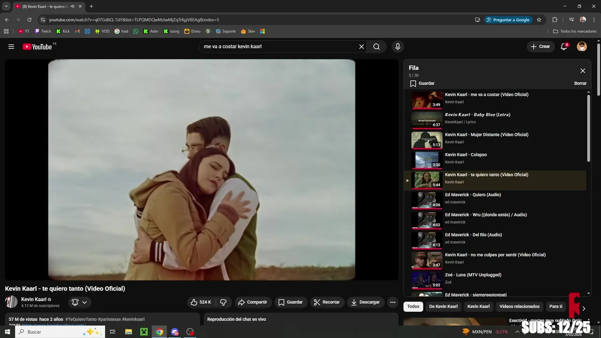Select no me culpes por sentir in queue

tap(495, 261)
